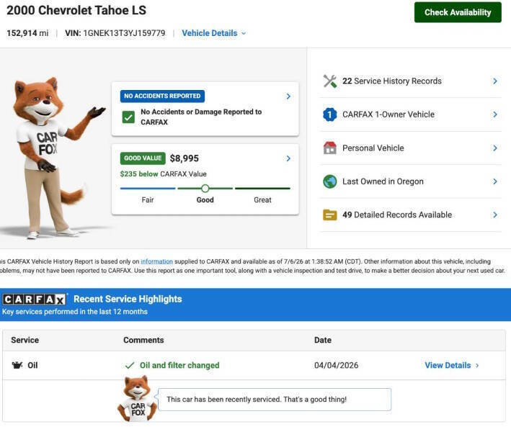The height and width of the screenshot is (432, 511).
Task: Open the CARFAX 1-Owner Vehicle row
Action: coord(410,114)
